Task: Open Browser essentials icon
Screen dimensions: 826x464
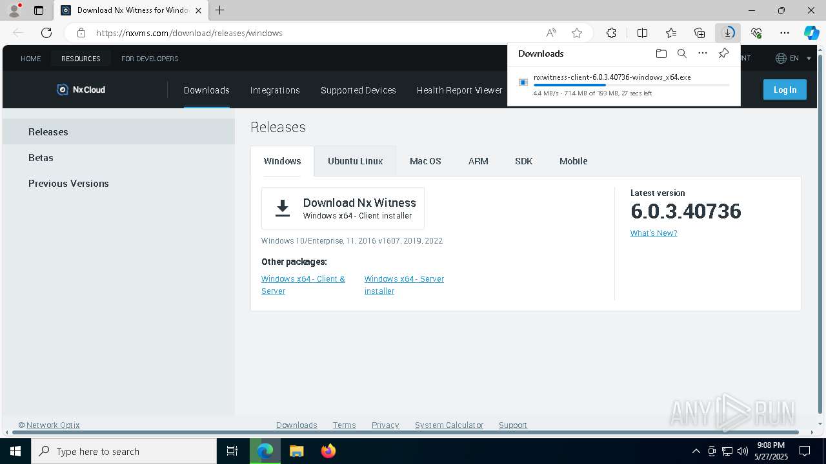Action: click(x=756, y=33)
